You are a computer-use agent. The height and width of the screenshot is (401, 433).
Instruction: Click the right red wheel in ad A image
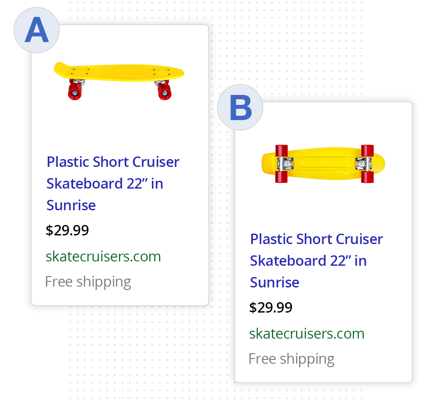coord(165,91)
